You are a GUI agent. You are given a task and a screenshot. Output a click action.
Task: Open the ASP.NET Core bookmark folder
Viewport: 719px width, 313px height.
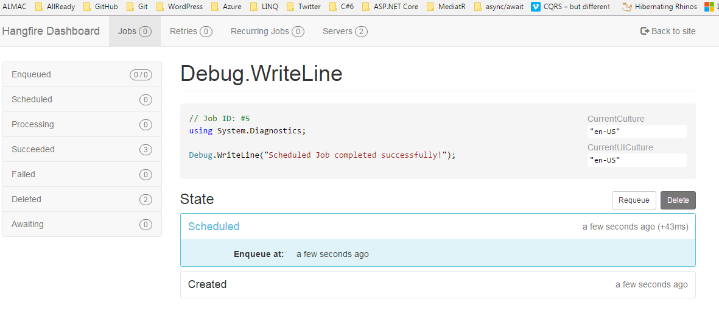tap(390, 7)
